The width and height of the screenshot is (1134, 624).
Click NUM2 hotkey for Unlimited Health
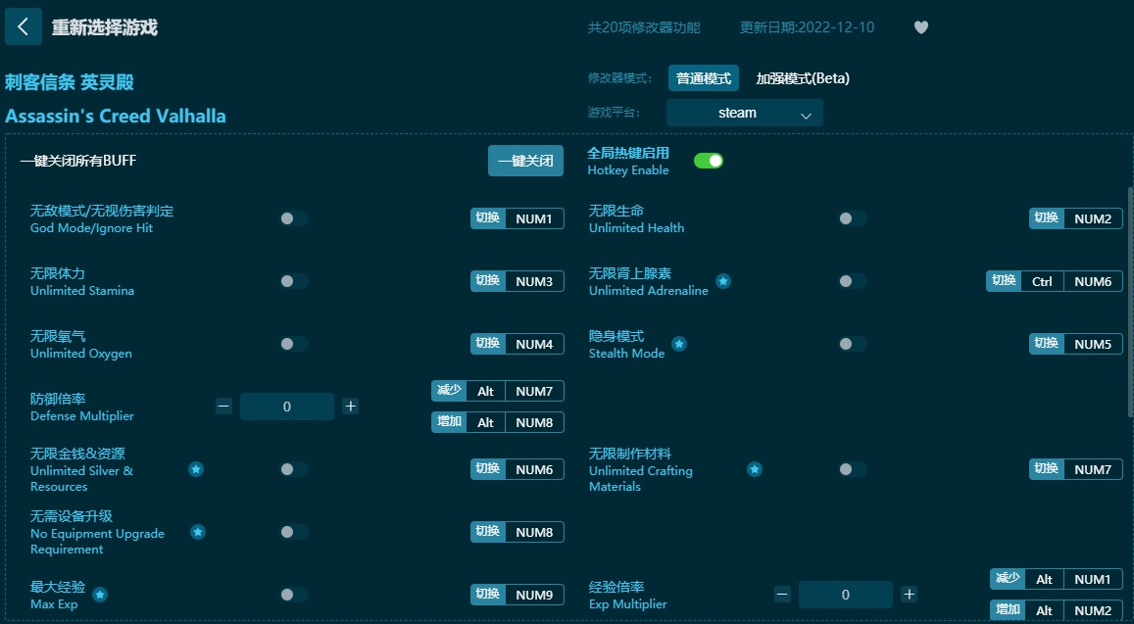coord(1093,218)
